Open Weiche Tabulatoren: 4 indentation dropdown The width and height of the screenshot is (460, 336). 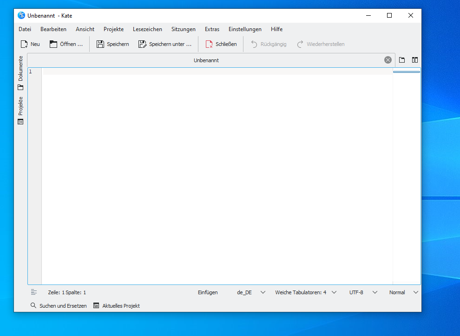[306, 292]
